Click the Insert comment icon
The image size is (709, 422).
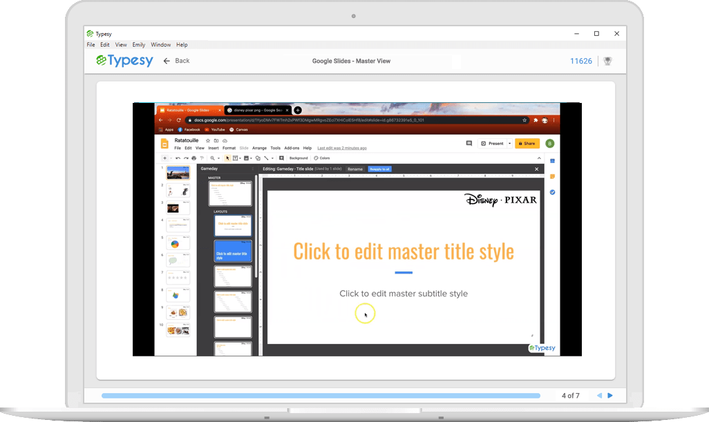click(281, 158)
